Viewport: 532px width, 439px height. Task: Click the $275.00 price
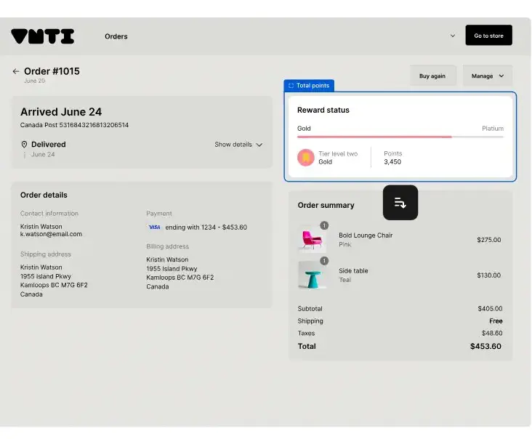click(488, 240)
